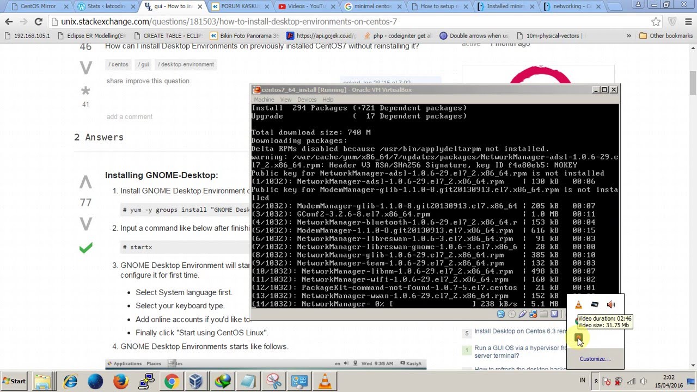Image resolution: width=697 pixels, height=392 pixels.
Task: Bookmark this page with star icon
Action: (x=656, y=22)
